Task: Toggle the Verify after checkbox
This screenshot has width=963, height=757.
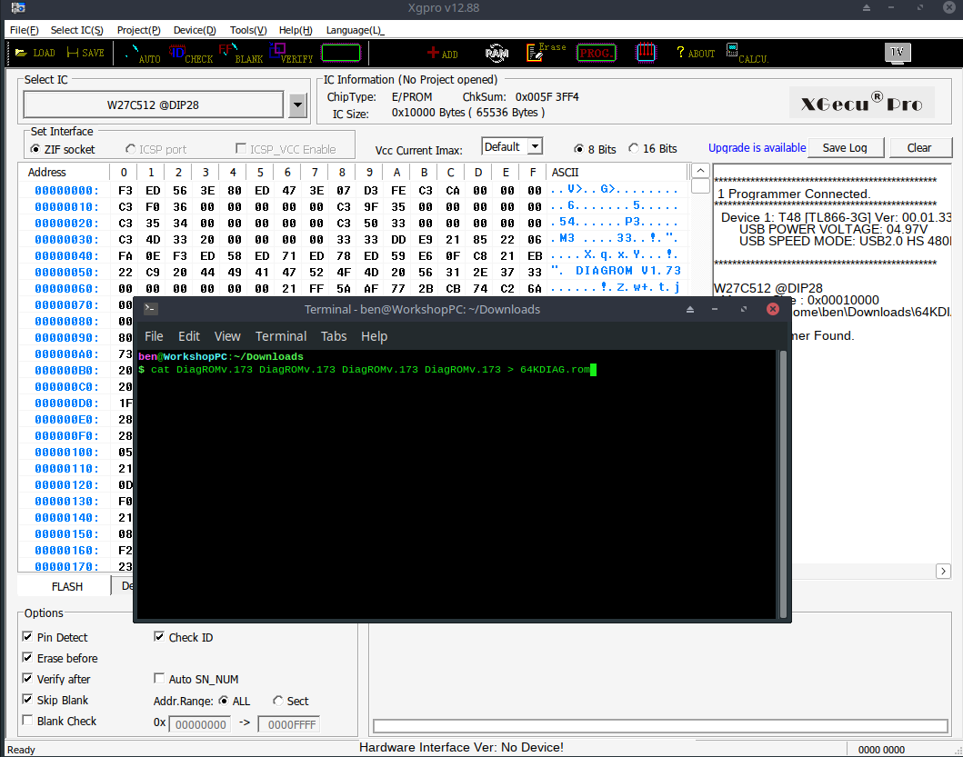Action: point(27,679)
